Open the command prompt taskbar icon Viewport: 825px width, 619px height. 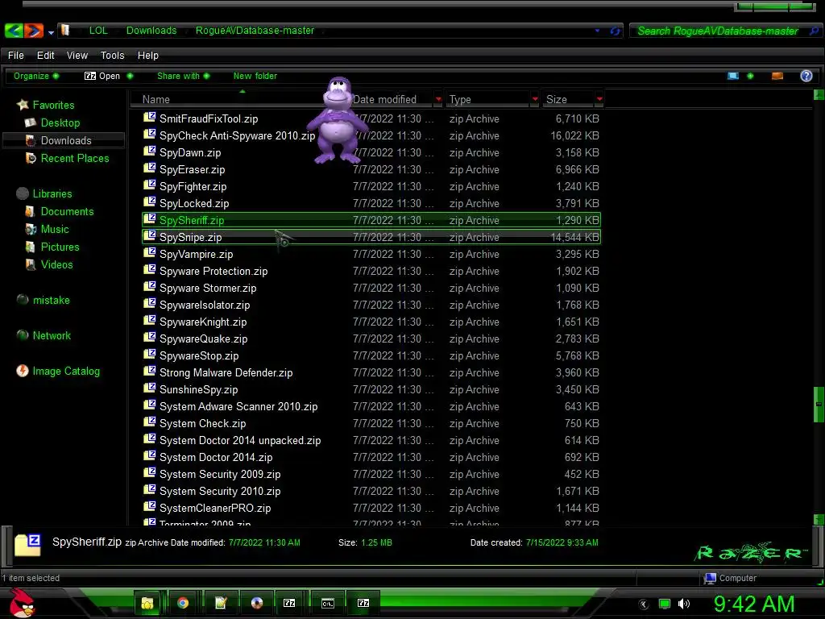(327, 603)
